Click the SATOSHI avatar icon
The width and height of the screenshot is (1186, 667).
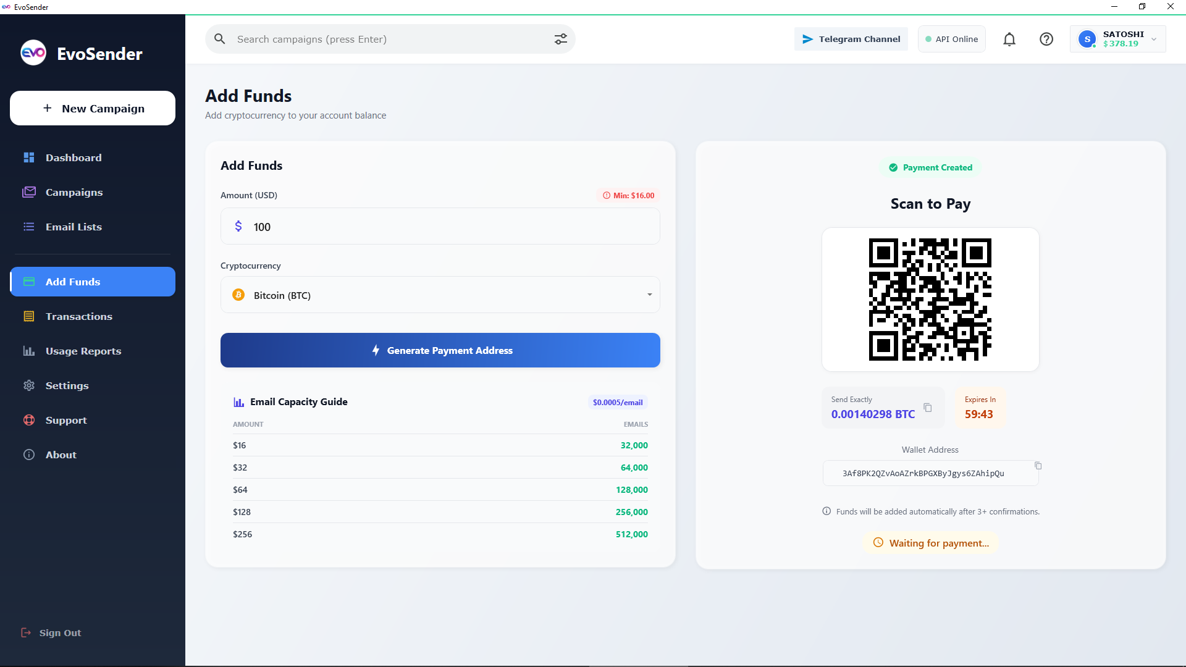(x=1087, y=39)
